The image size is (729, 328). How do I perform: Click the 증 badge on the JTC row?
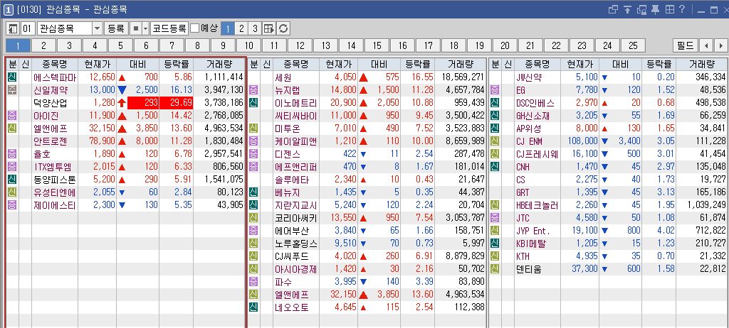coord(495,217)
